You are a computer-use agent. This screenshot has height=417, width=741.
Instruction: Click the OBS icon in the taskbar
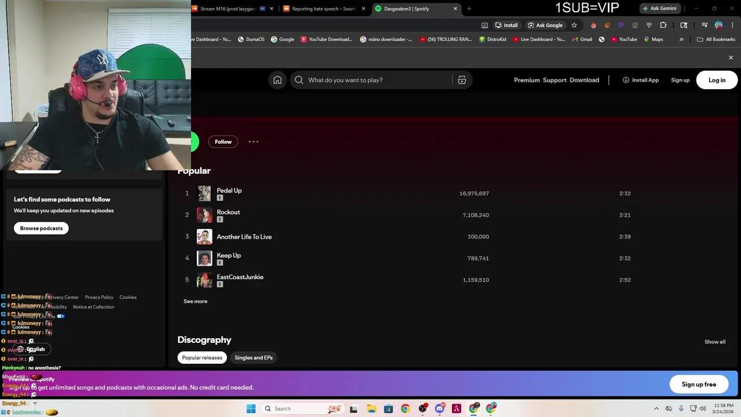point(423,408)
